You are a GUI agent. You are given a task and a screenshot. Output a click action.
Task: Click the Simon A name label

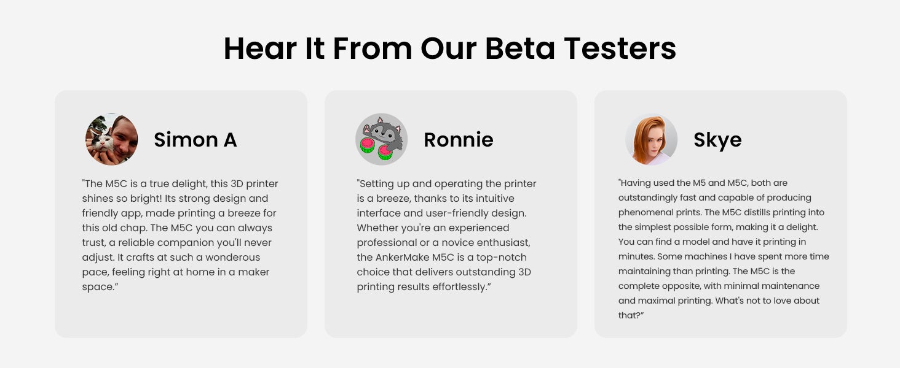click(x=195, y=140)
